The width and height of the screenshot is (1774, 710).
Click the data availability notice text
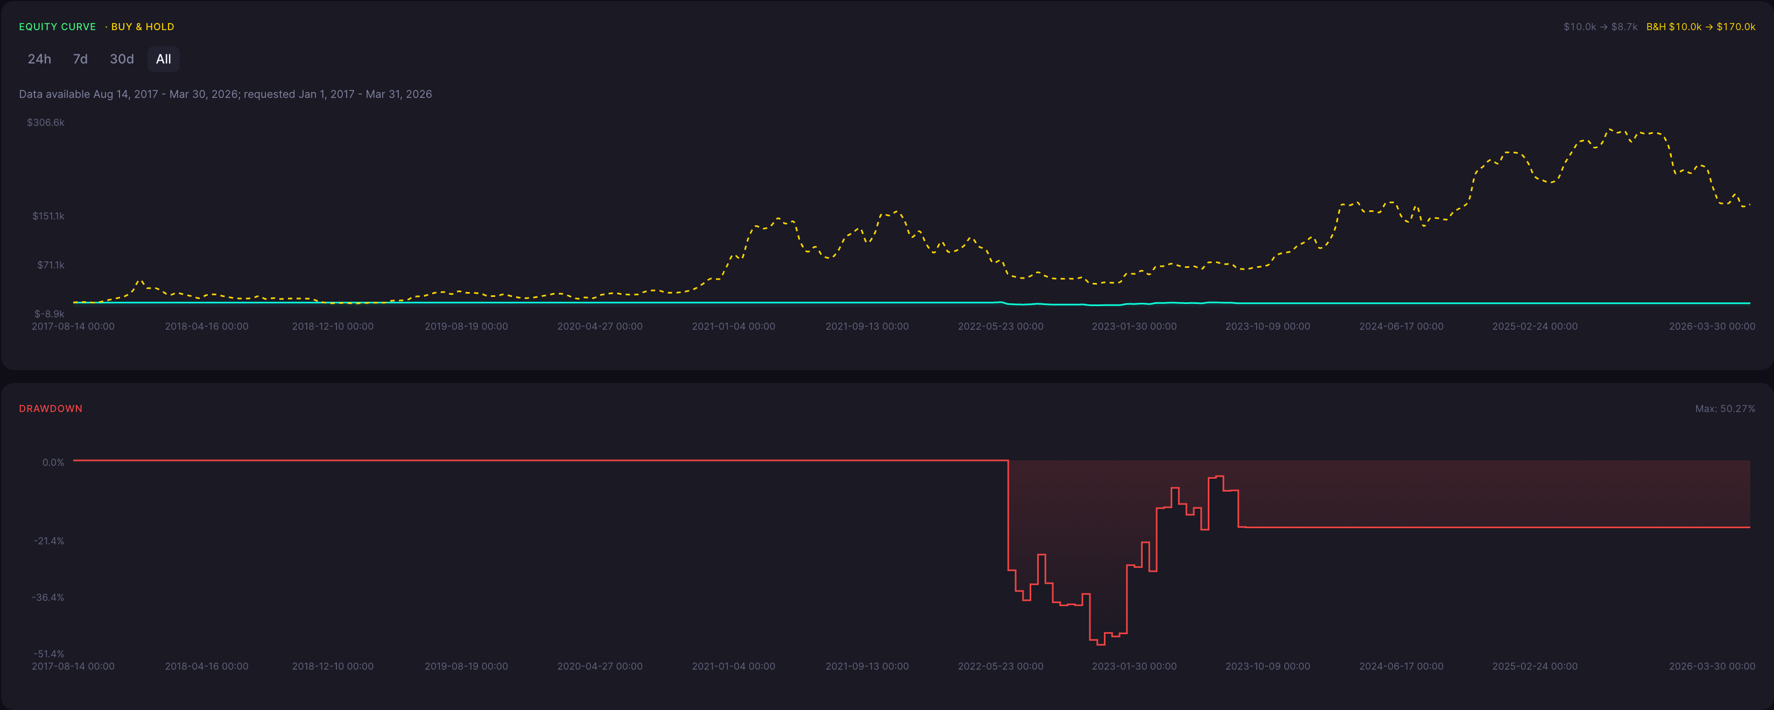(225, 94)
